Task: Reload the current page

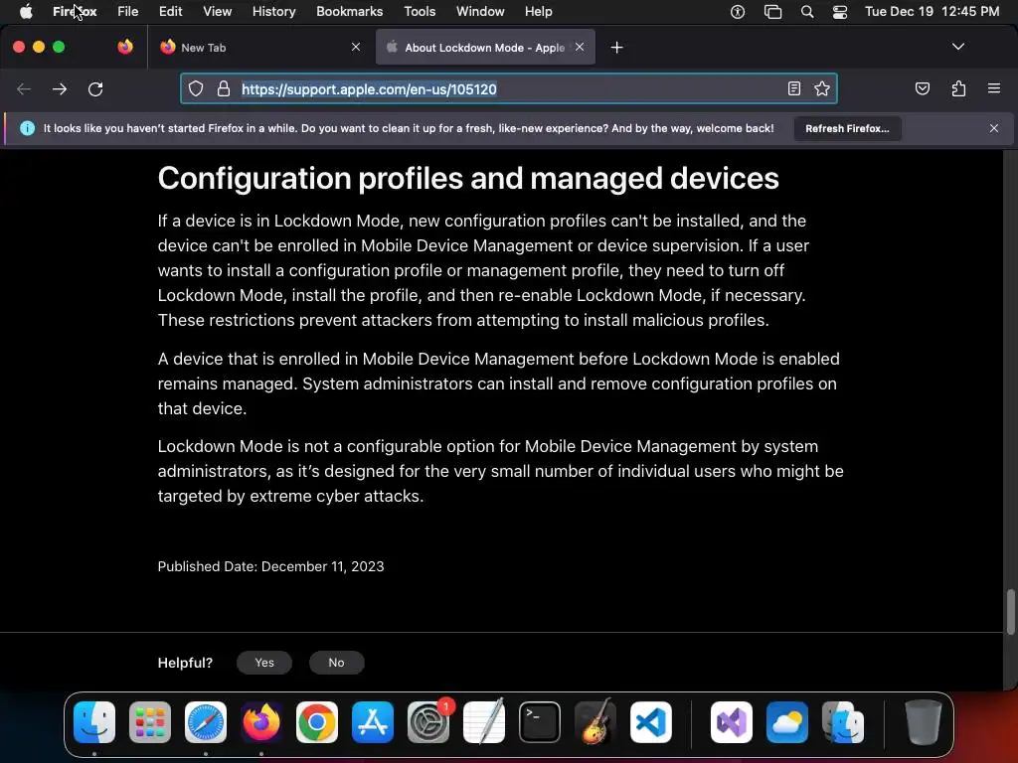Action: (x=95, y=88)
